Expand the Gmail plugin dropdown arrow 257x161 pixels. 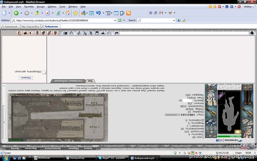(x=165, y=13)
